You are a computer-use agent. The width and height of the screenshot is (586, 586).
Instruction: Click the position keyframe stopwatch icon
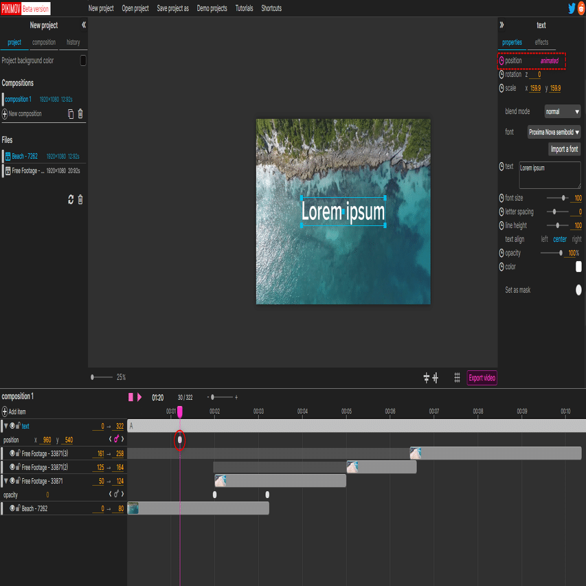coord(502,60)
